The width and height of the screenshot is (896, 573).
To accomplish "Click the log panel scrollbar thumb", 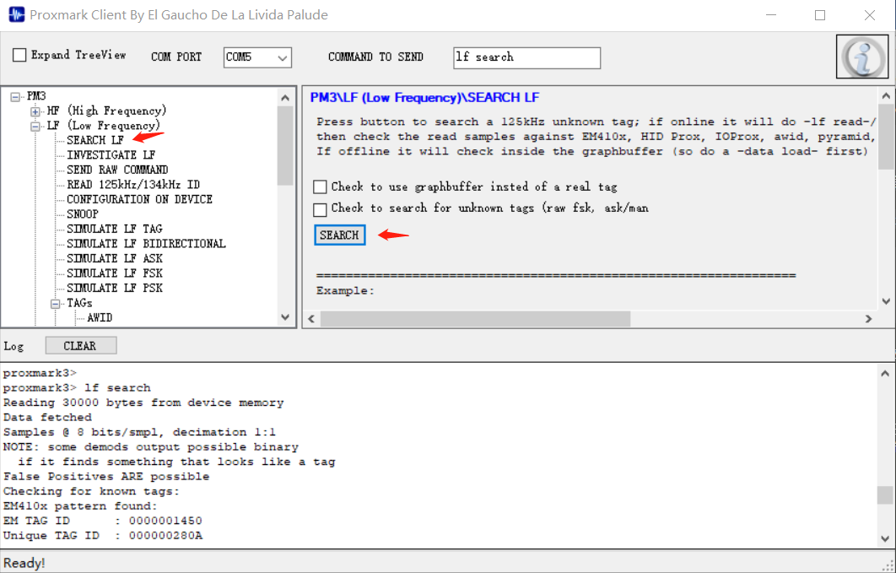I will 885,495.
